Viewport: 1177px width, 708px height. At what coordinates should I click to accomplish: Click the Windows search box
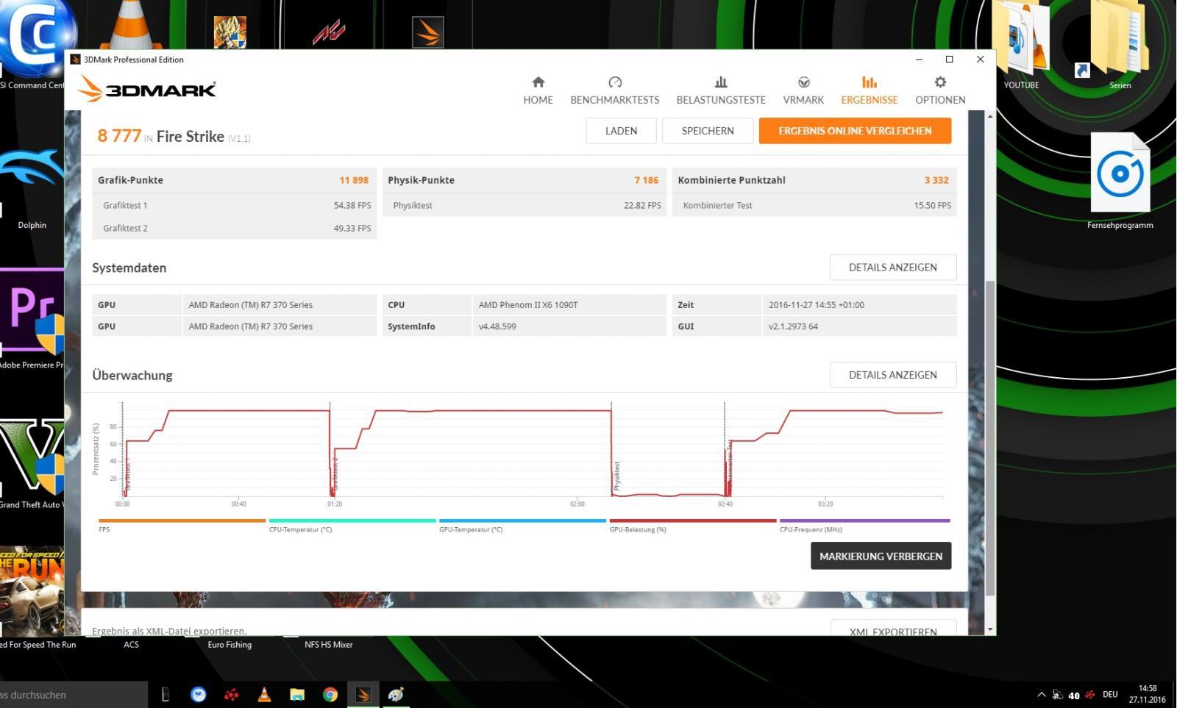pos(74,695)
